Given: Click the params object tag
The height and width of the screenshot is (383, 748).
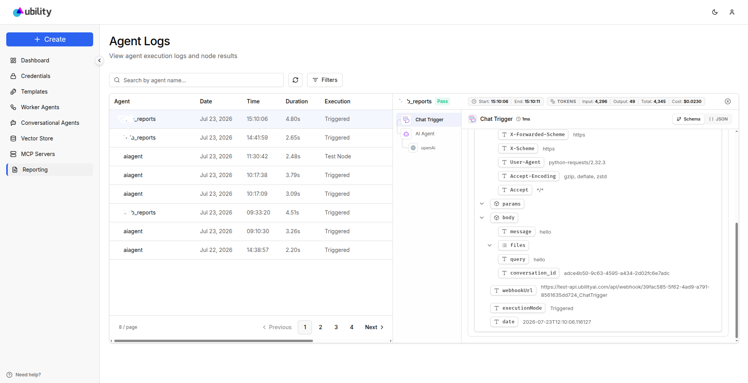Looking at the screenshot, I should point(507,204).
